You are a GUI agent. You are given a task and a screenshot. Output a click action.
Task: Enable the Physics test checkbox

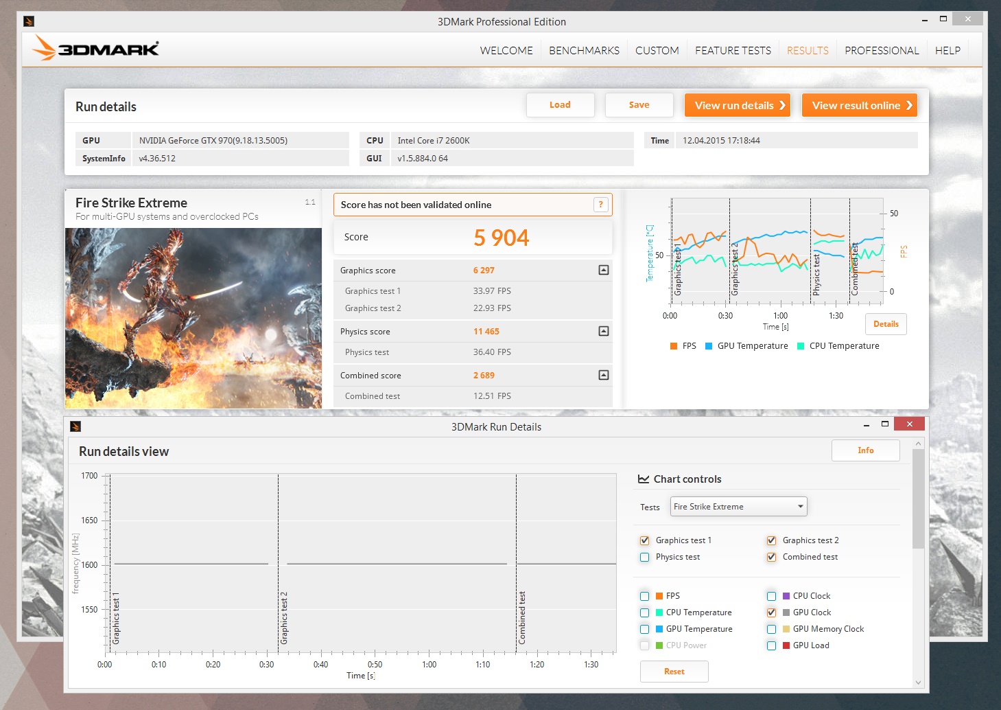[644, 557]
